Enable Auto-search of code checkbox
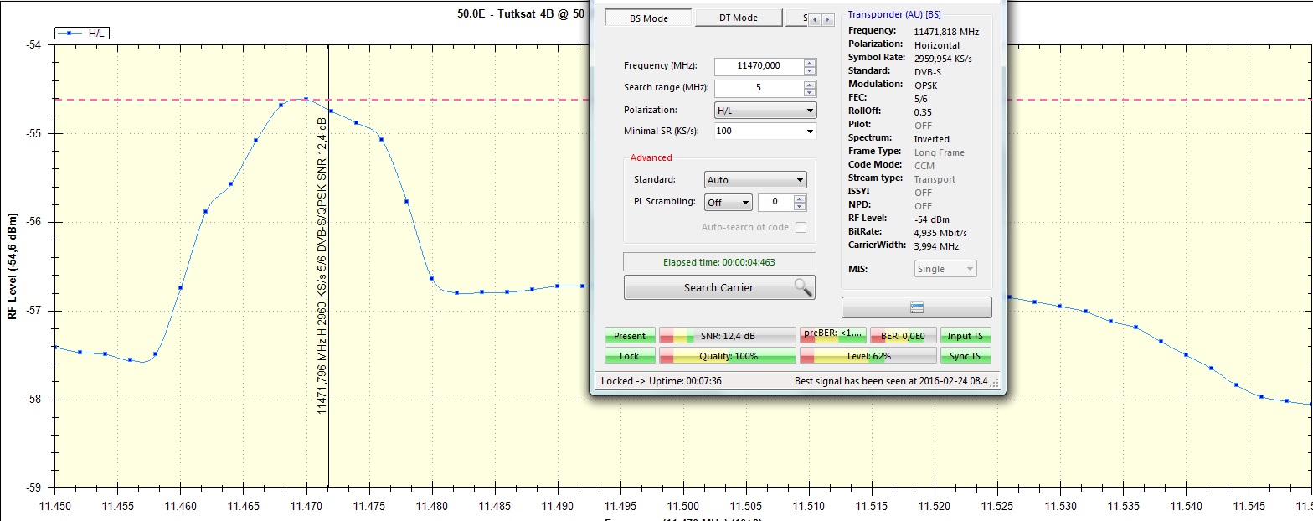The height and width of the screenshot is (521, 1313). click(x=801, y=227)
